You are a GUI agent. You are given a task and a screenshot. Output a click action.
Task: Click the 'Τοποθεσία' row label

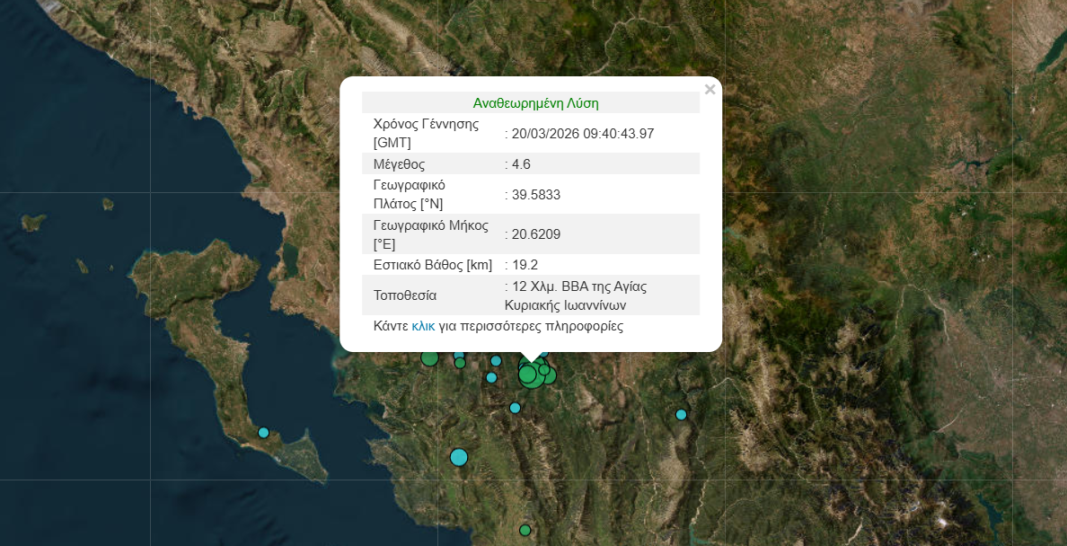click(405, 295)
